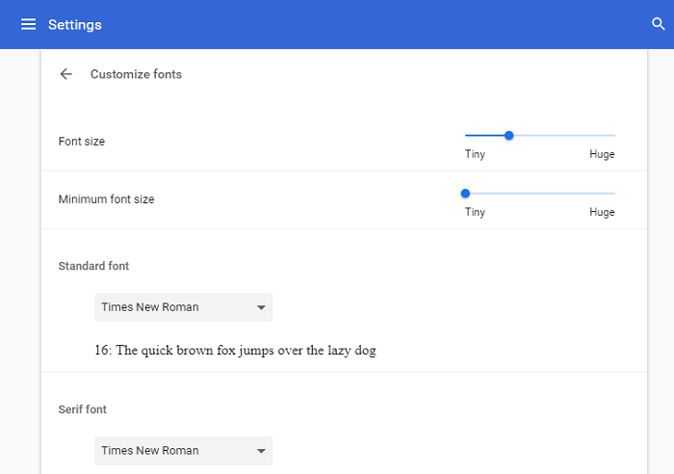Click Tiny label under Minimum font size slider
This screenshot has height=474, width=674.
click(475, 212)
